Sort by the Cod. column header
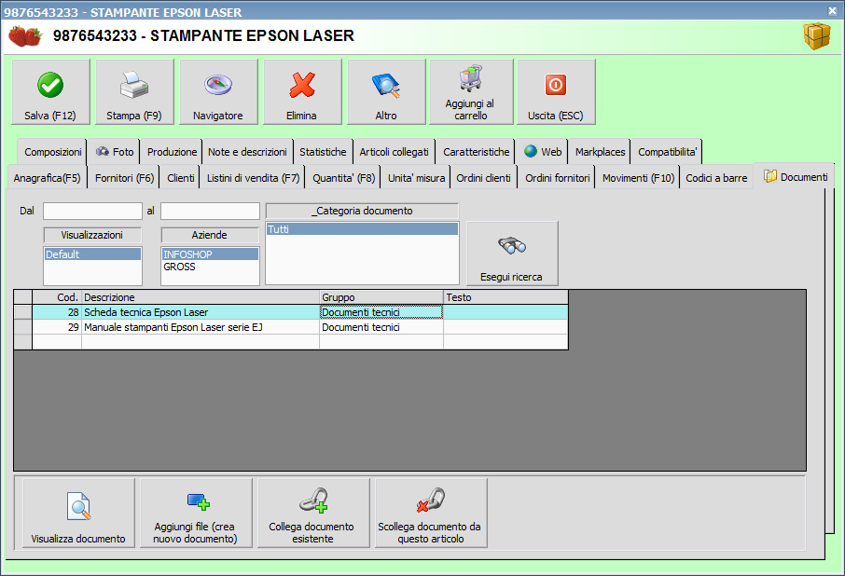Image resolution: width=845 pixels, height=576 pixels. tap(57, 297)
